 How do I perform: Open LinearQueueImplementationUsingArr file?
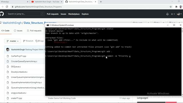click(x=28, y=77)
